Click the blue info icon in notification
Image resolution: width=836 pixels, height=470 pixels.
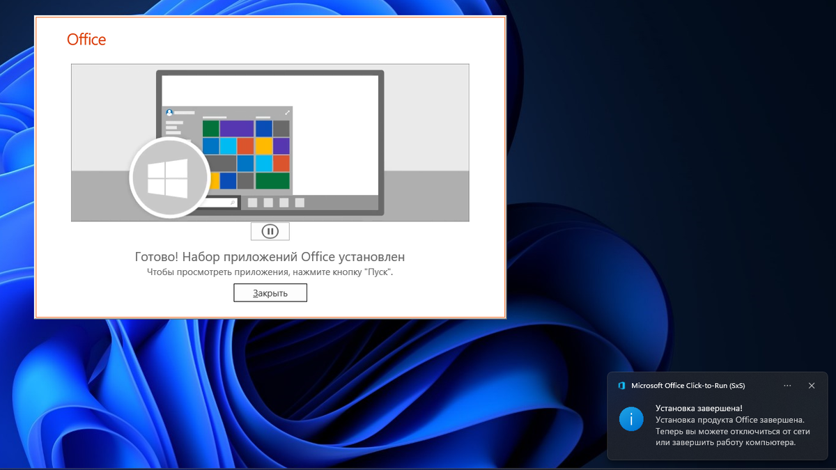click(631, 419)
